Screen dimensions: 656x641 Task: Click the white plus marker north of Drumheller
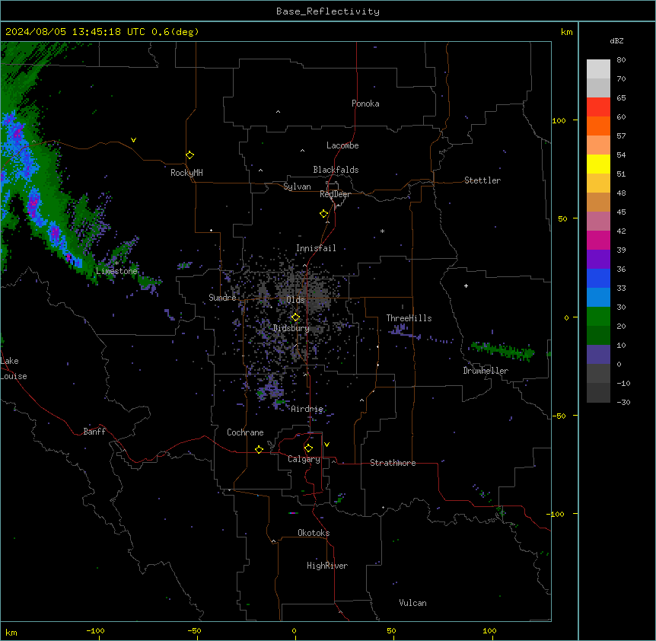(466, 285)
